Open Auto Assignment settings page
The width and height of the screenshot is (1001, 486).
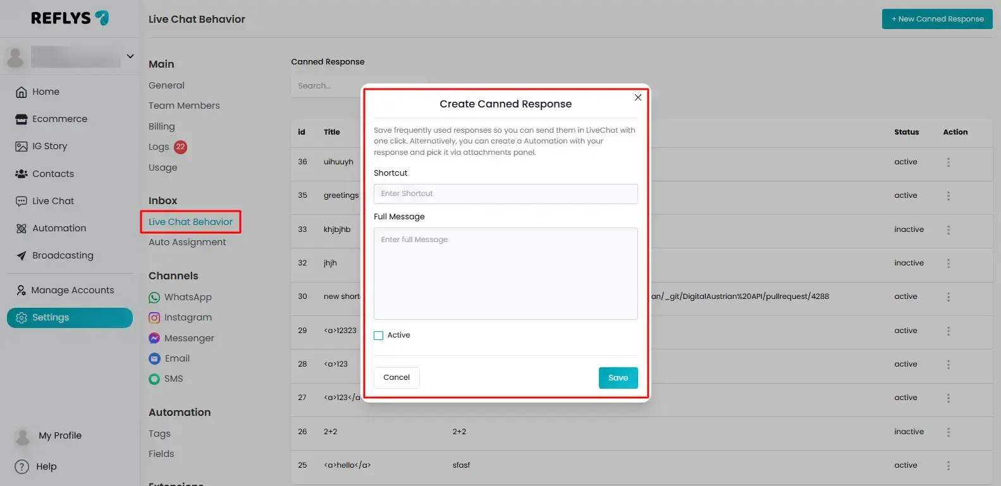[187, 242]
